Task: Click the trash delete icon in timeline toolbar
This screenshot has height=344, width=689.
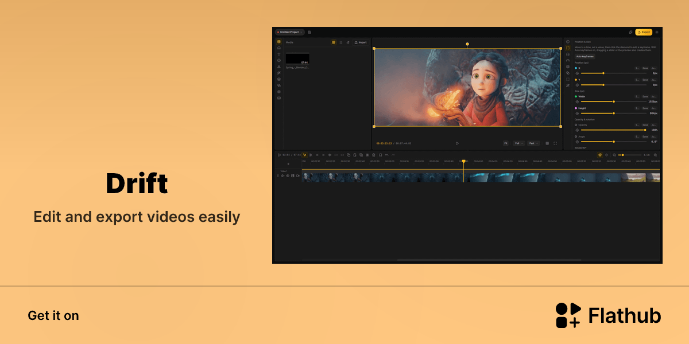Action: coord(373,155)
